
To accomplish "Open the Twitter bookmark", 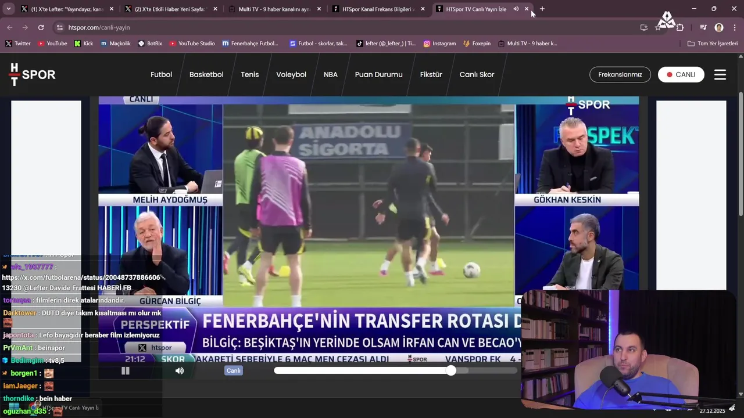I will pyautogui.click(x=18, y=44).
